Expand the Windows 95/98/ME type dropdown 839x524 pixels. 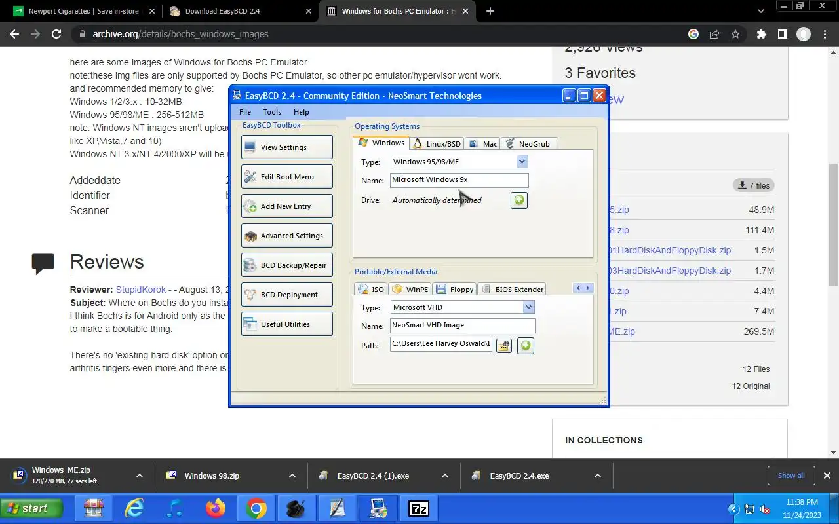pyautogui.click(x=522, y=162)
